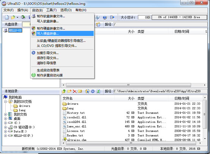Select lame_enc.dll in the file list
The width and height of the screenshot is (210, 154).
(x=77, y=126)
